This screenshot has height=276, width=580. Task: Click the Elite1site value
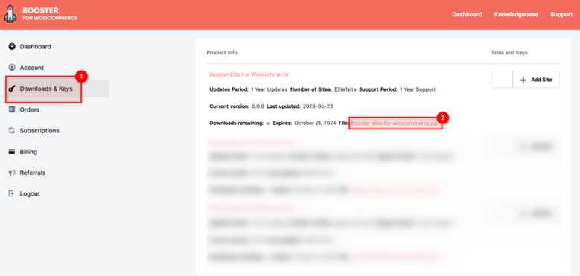click(345, 89)
